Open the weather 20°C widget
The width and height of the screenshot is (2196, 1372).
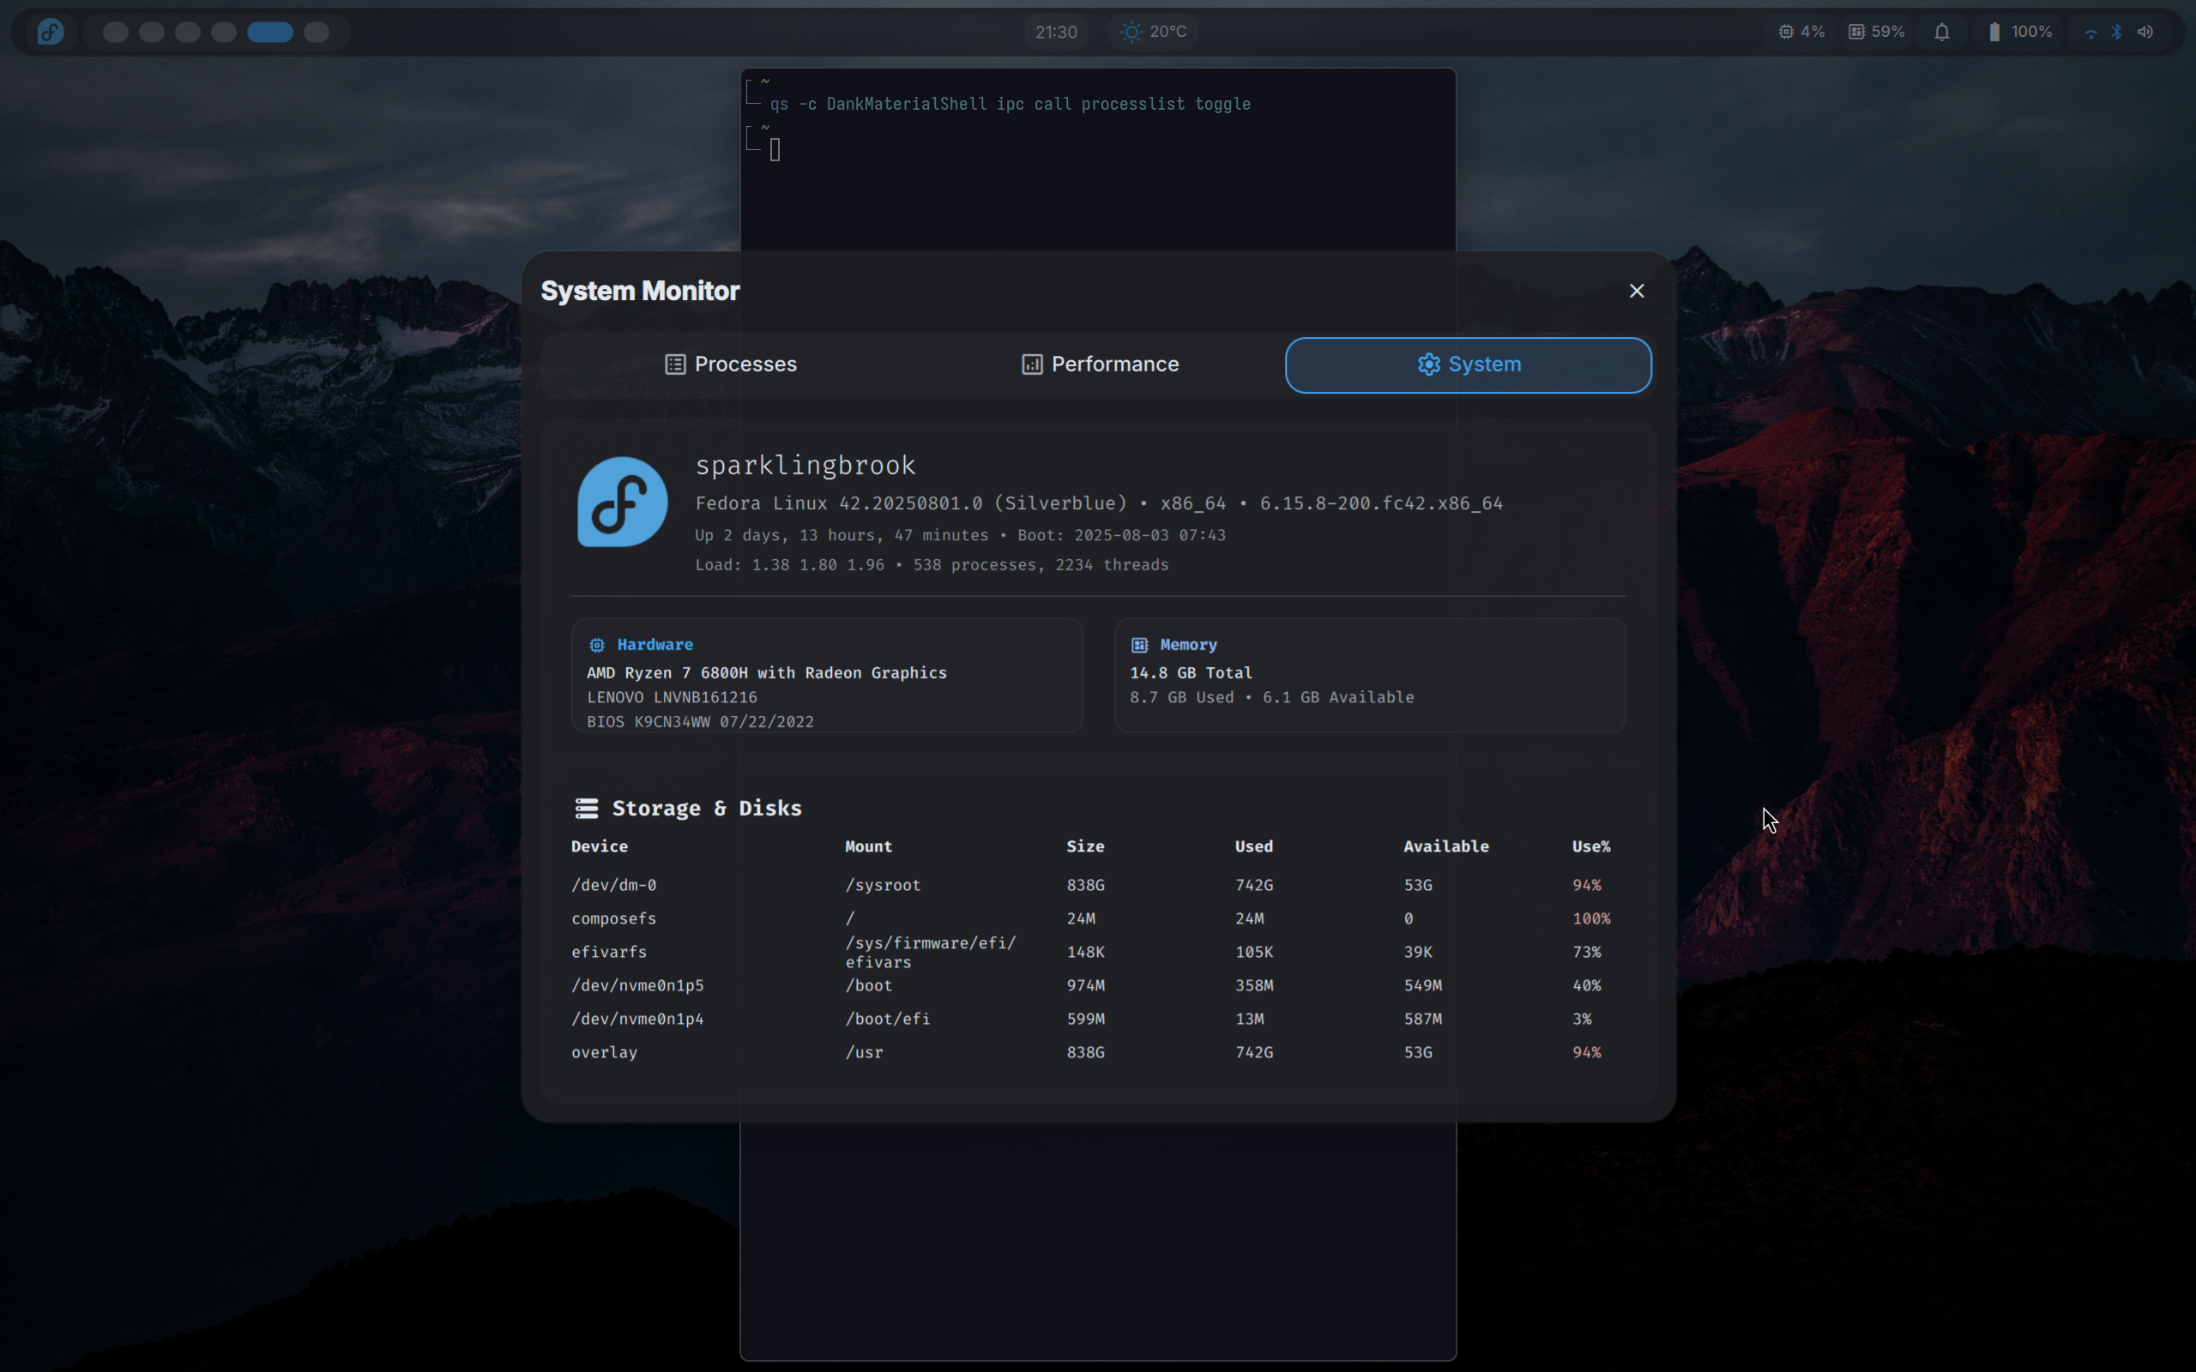point(1154,32)
